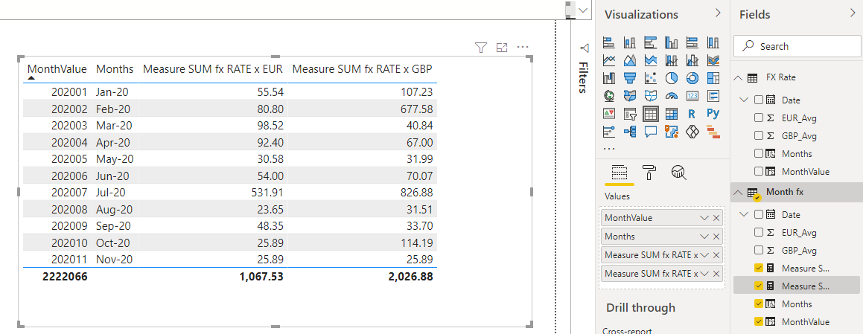Image resolution: width=863 pixels, height=334 pixels.
Task: Collapse the Month fx table in Fields
Action: coord(738,192)
